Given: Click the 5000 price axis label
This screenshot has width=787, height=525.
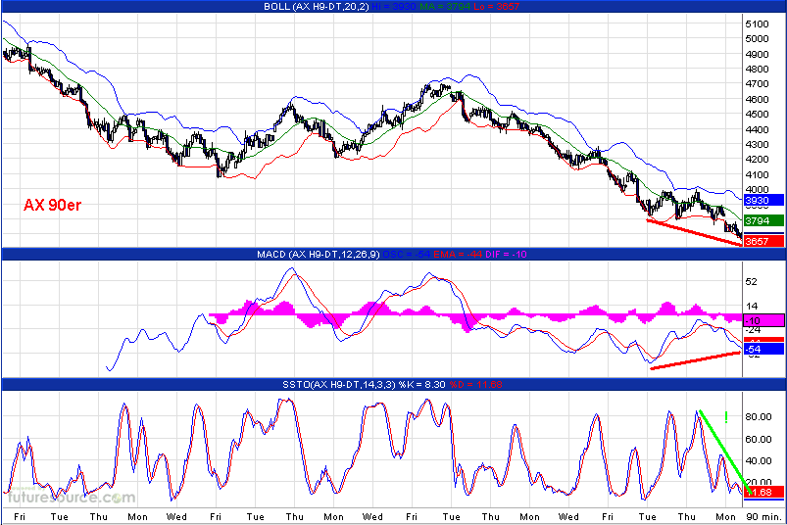Looking at the screenshot, I should (757, 38).
